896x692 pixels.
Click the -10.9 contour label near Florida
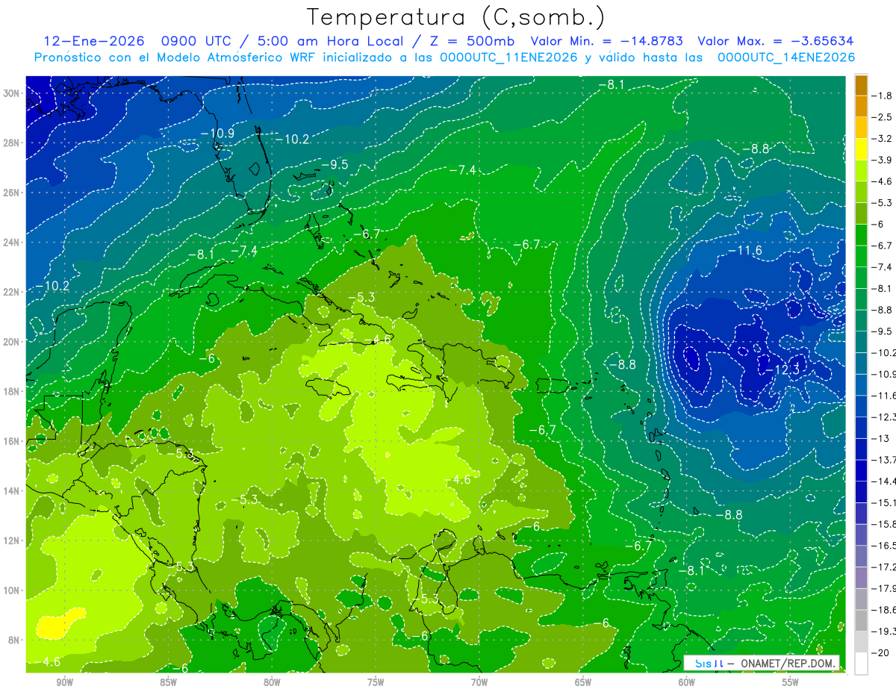click(x=217, y=134)
